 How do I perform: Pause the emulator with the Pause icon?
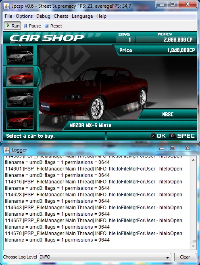[25, 26]
